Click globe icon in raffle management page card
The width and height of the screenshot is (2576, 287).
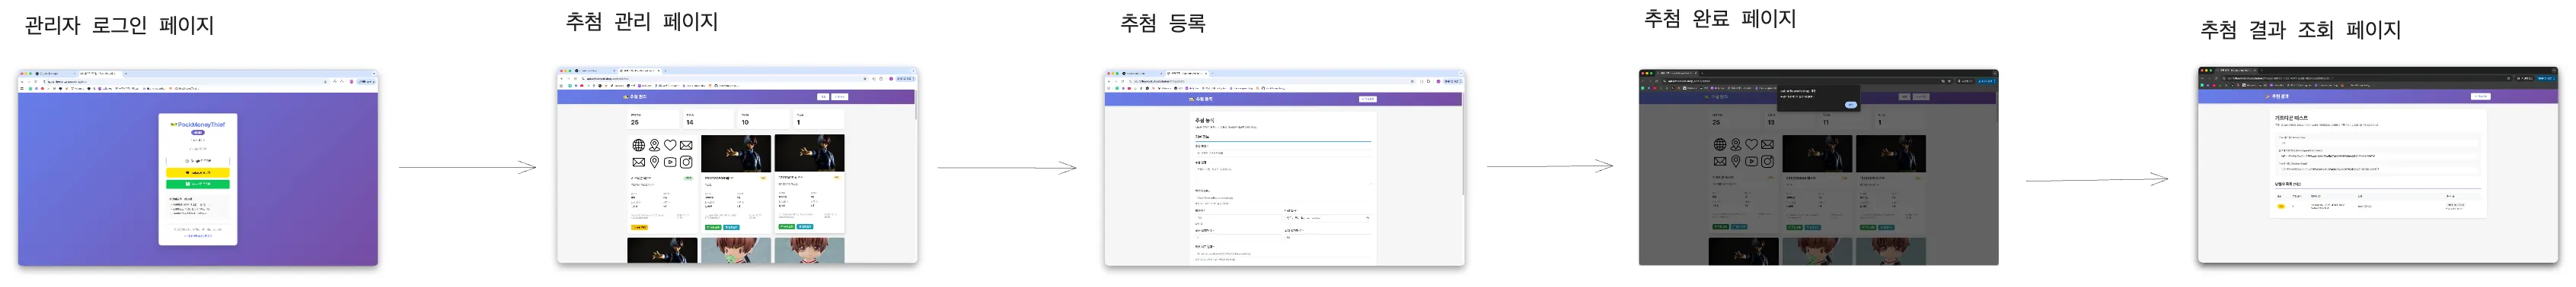click(638, 146)
